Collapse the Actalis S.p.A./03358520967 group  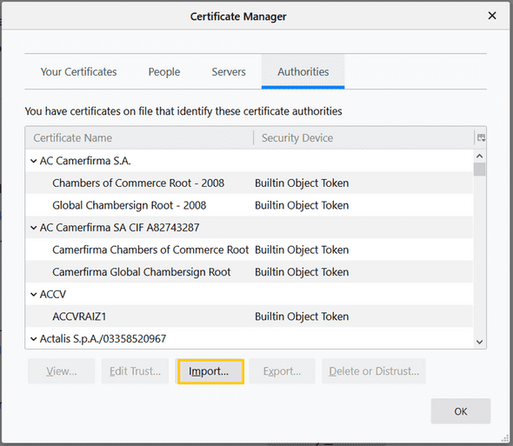pyautogui.click(x=33, y=339)
